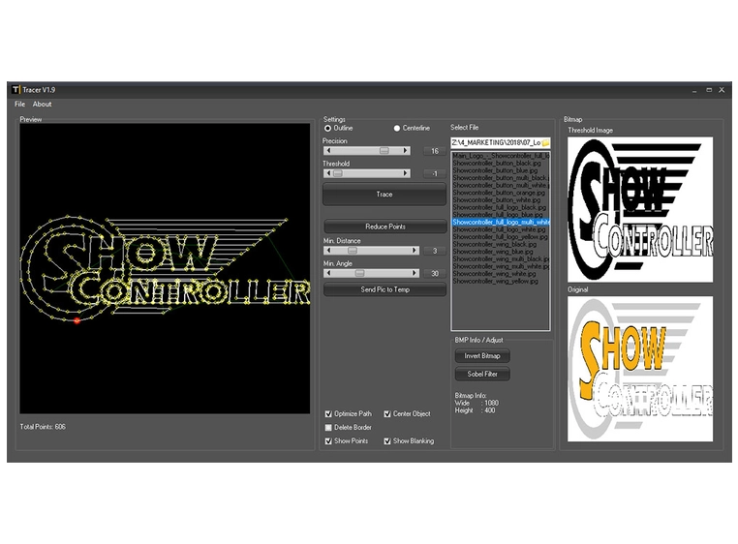The image size is (738, 544).
Task: Select highlighted Showcontroller_full_logo_multi_white file
Action: (501, 222)
